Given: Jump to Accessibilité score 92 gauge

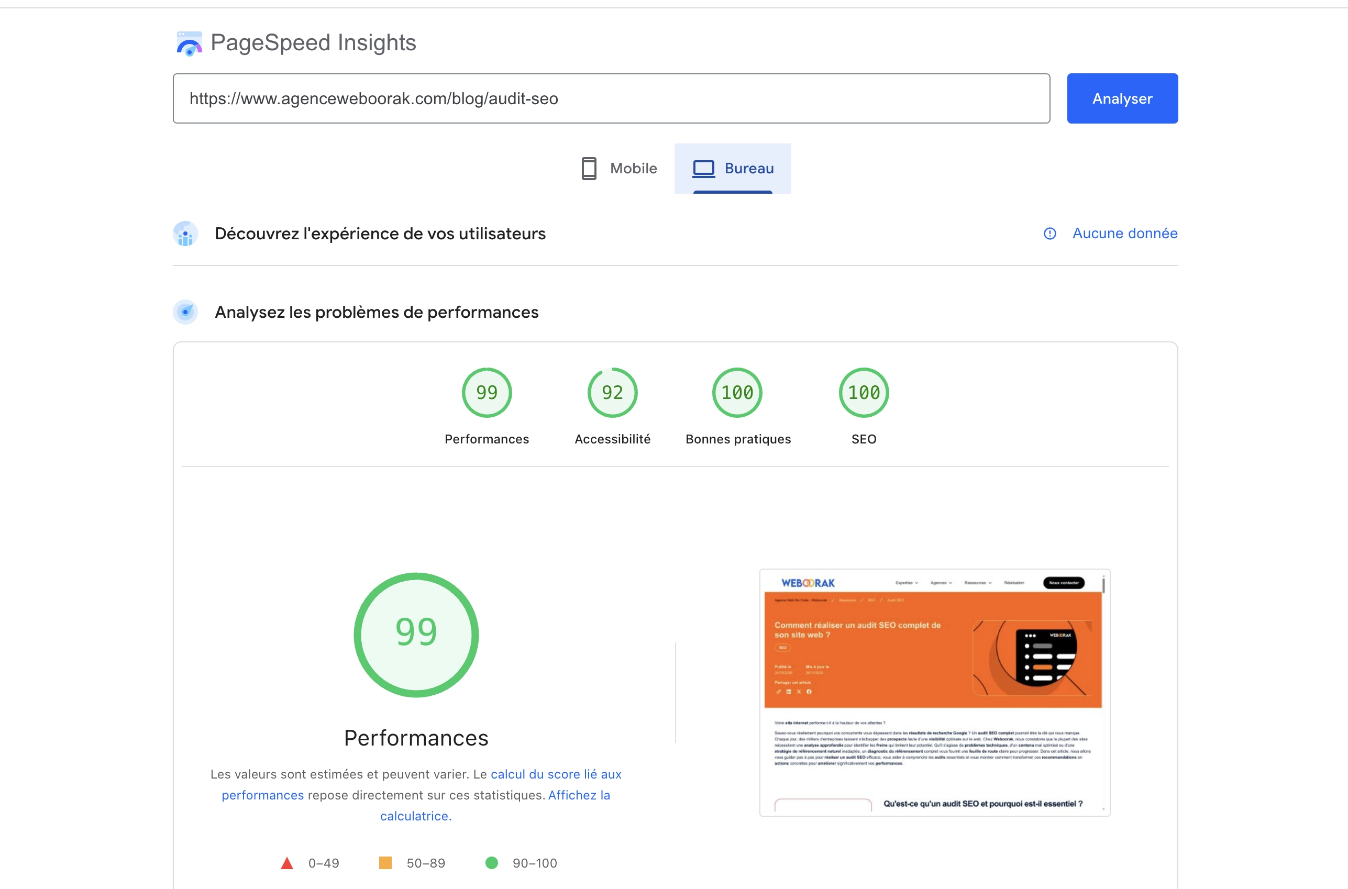Looking at the screenshot, I should pos(612,393).
